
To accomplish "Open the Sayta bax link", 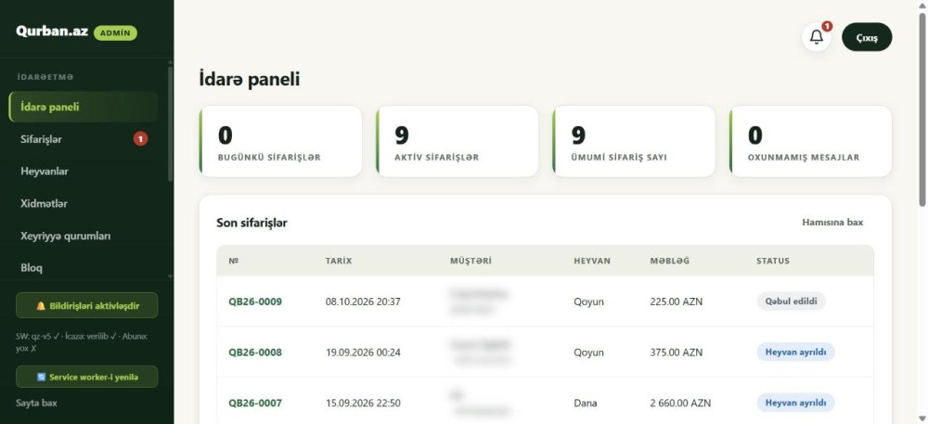I will coord(37,403).
